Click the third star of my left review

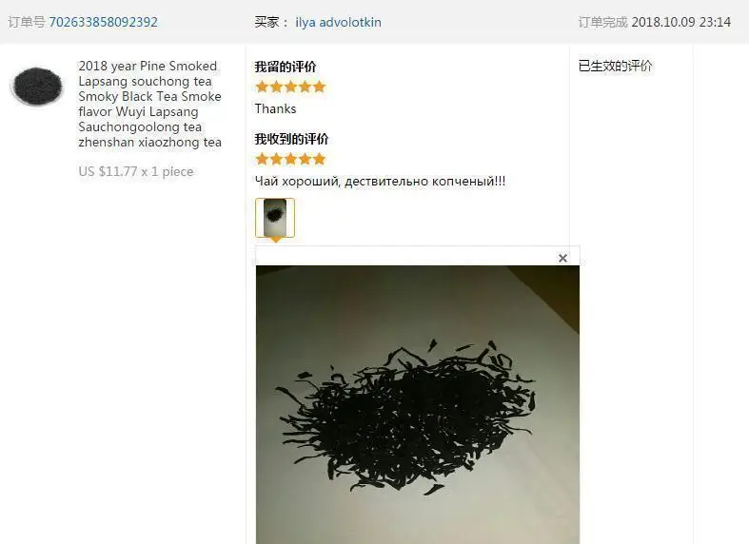pos(290,87)
